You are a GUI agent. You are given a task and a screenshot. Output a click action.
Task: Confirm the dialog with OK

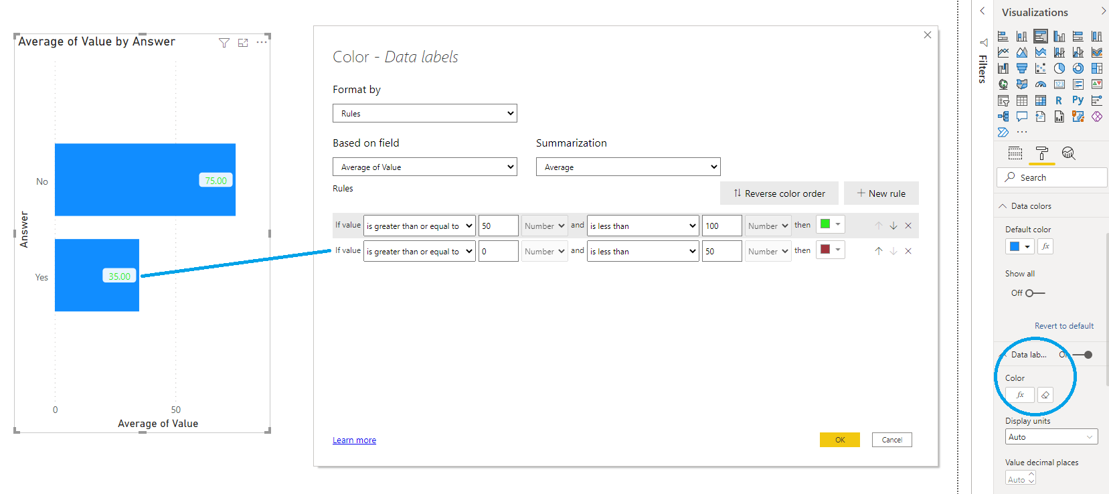tap(840, 440)
